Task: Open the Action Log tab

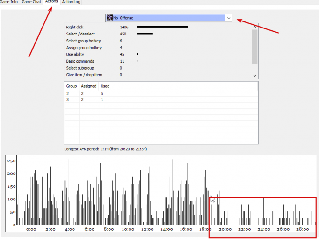Action: (71, 2)
